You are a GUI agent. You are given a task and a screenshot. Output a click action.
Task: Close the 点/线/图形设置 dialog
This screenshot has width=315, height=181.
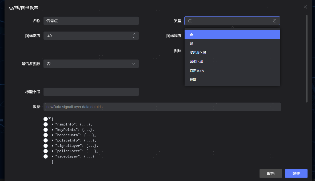[305, 7]
